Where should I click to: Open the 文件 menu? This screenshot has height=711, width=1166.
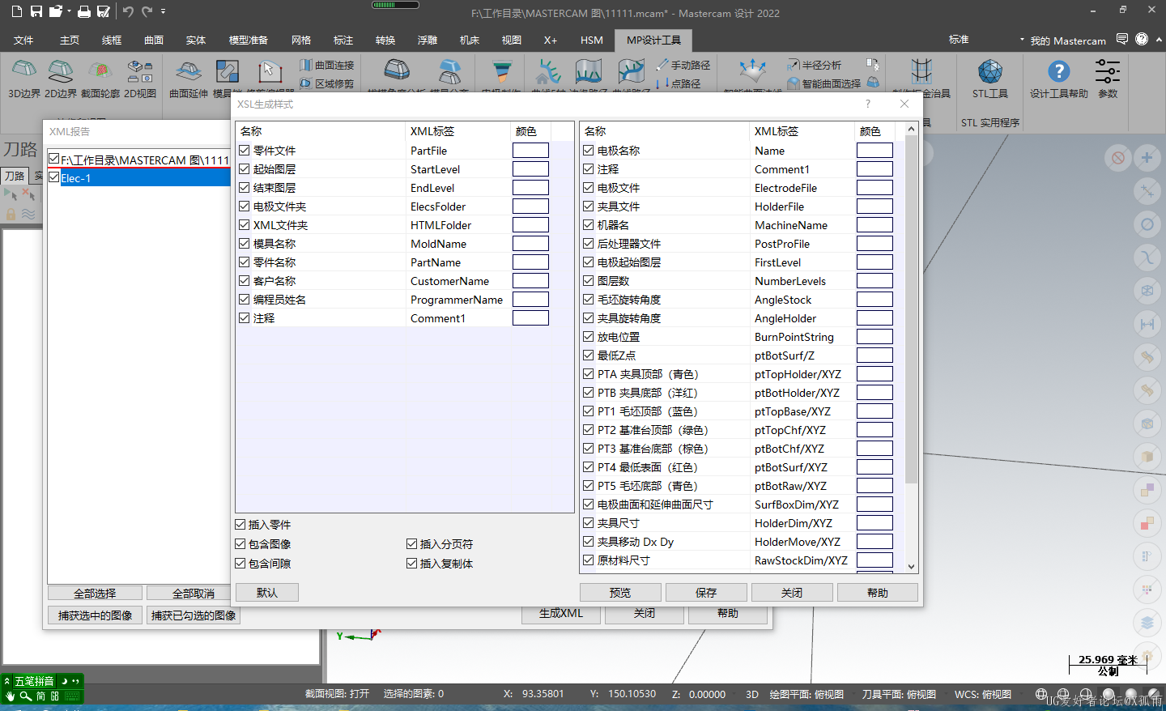pyautogui.click(x=23, y=40)
